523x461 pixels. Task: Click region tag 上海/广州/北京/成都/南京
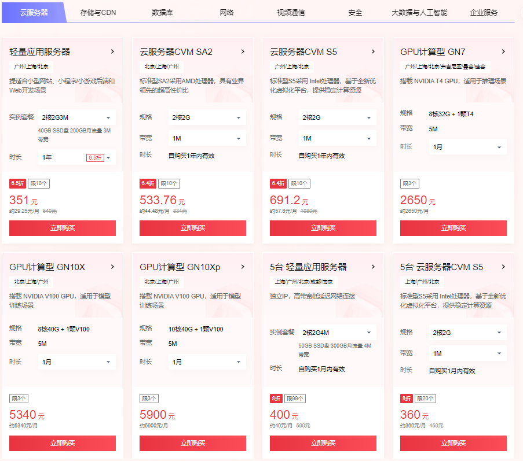[304, 282]
